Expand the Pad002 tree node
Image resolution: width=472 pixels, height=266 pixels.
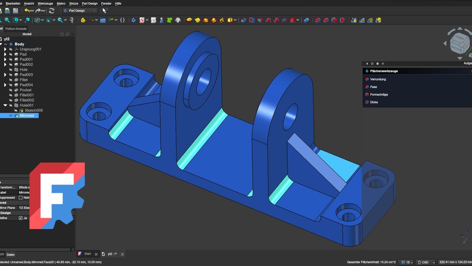click(x=5, y=64)
